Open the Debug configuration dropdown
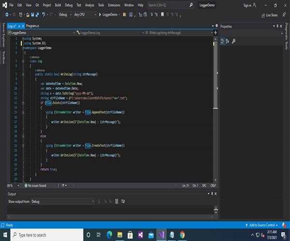This screenshot has width=290, height=241. click(64, 15)
